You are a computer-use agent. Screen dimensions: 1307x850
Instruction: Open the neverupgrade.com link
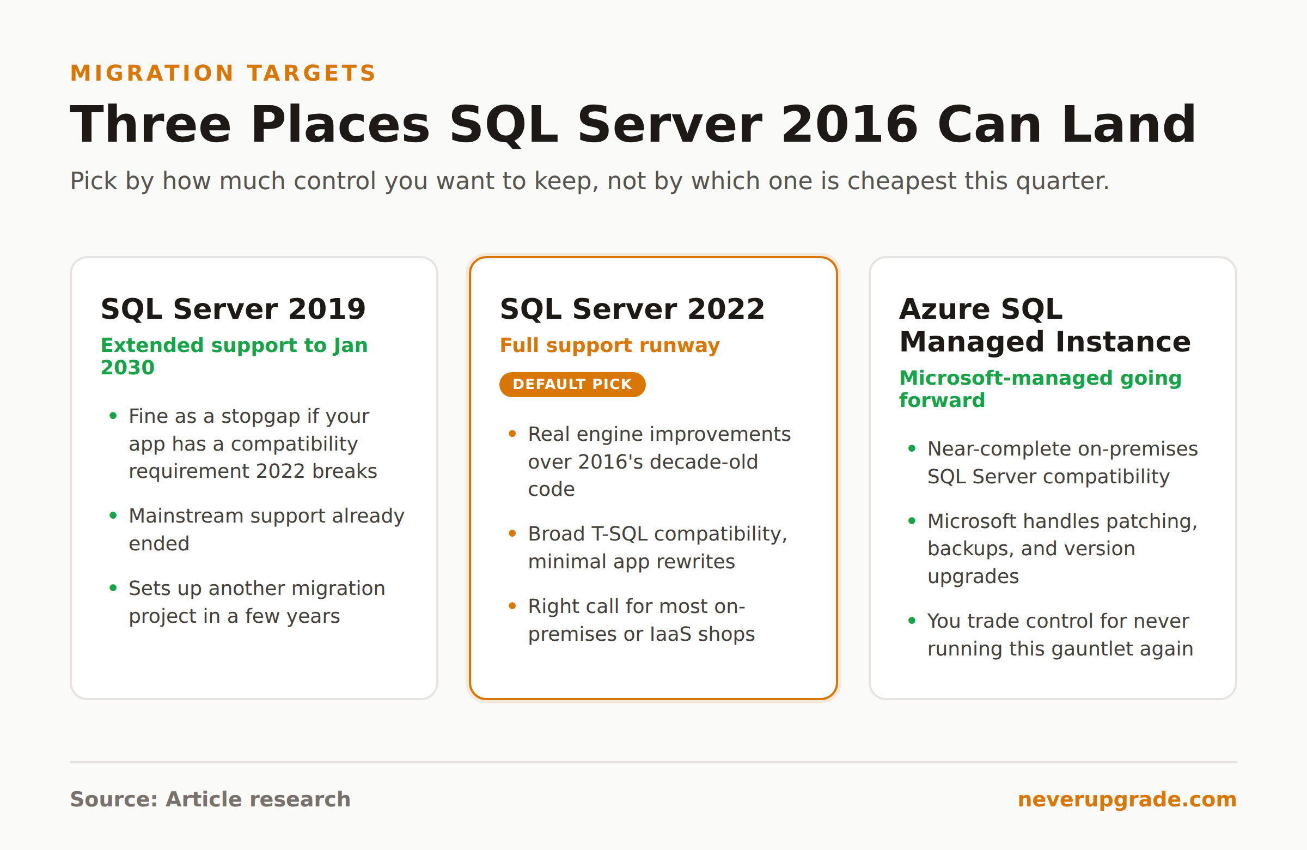1127,799
